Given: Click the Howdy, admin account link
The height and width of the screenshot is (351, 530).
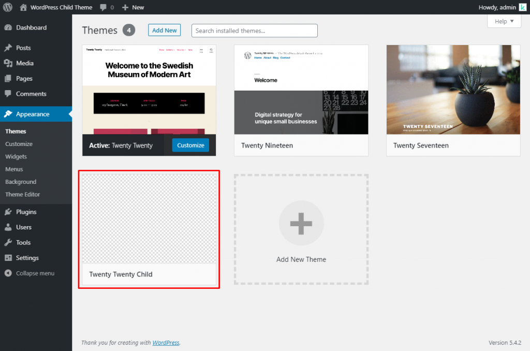Looking at the screenshot, I should tap(497, 7).
